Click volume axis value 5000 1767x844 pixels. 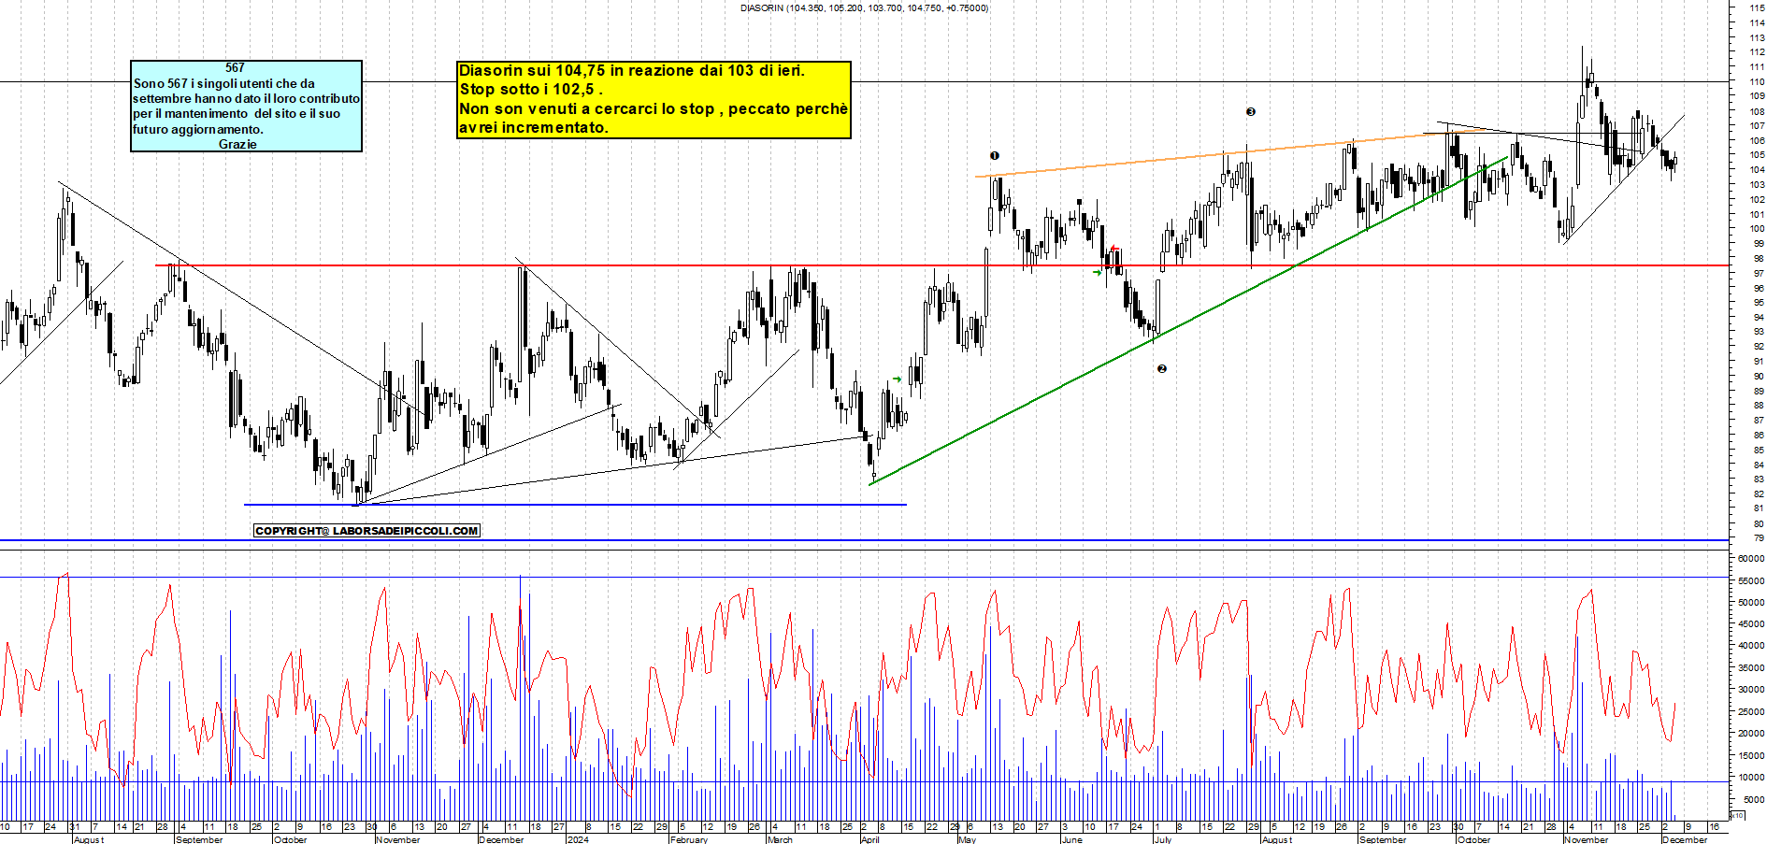point(1754,800)
